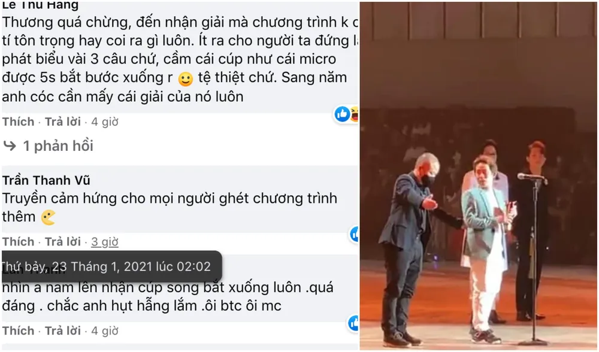Open the '4 giờ' timestamp on first comment

click(x=105, y=122)
